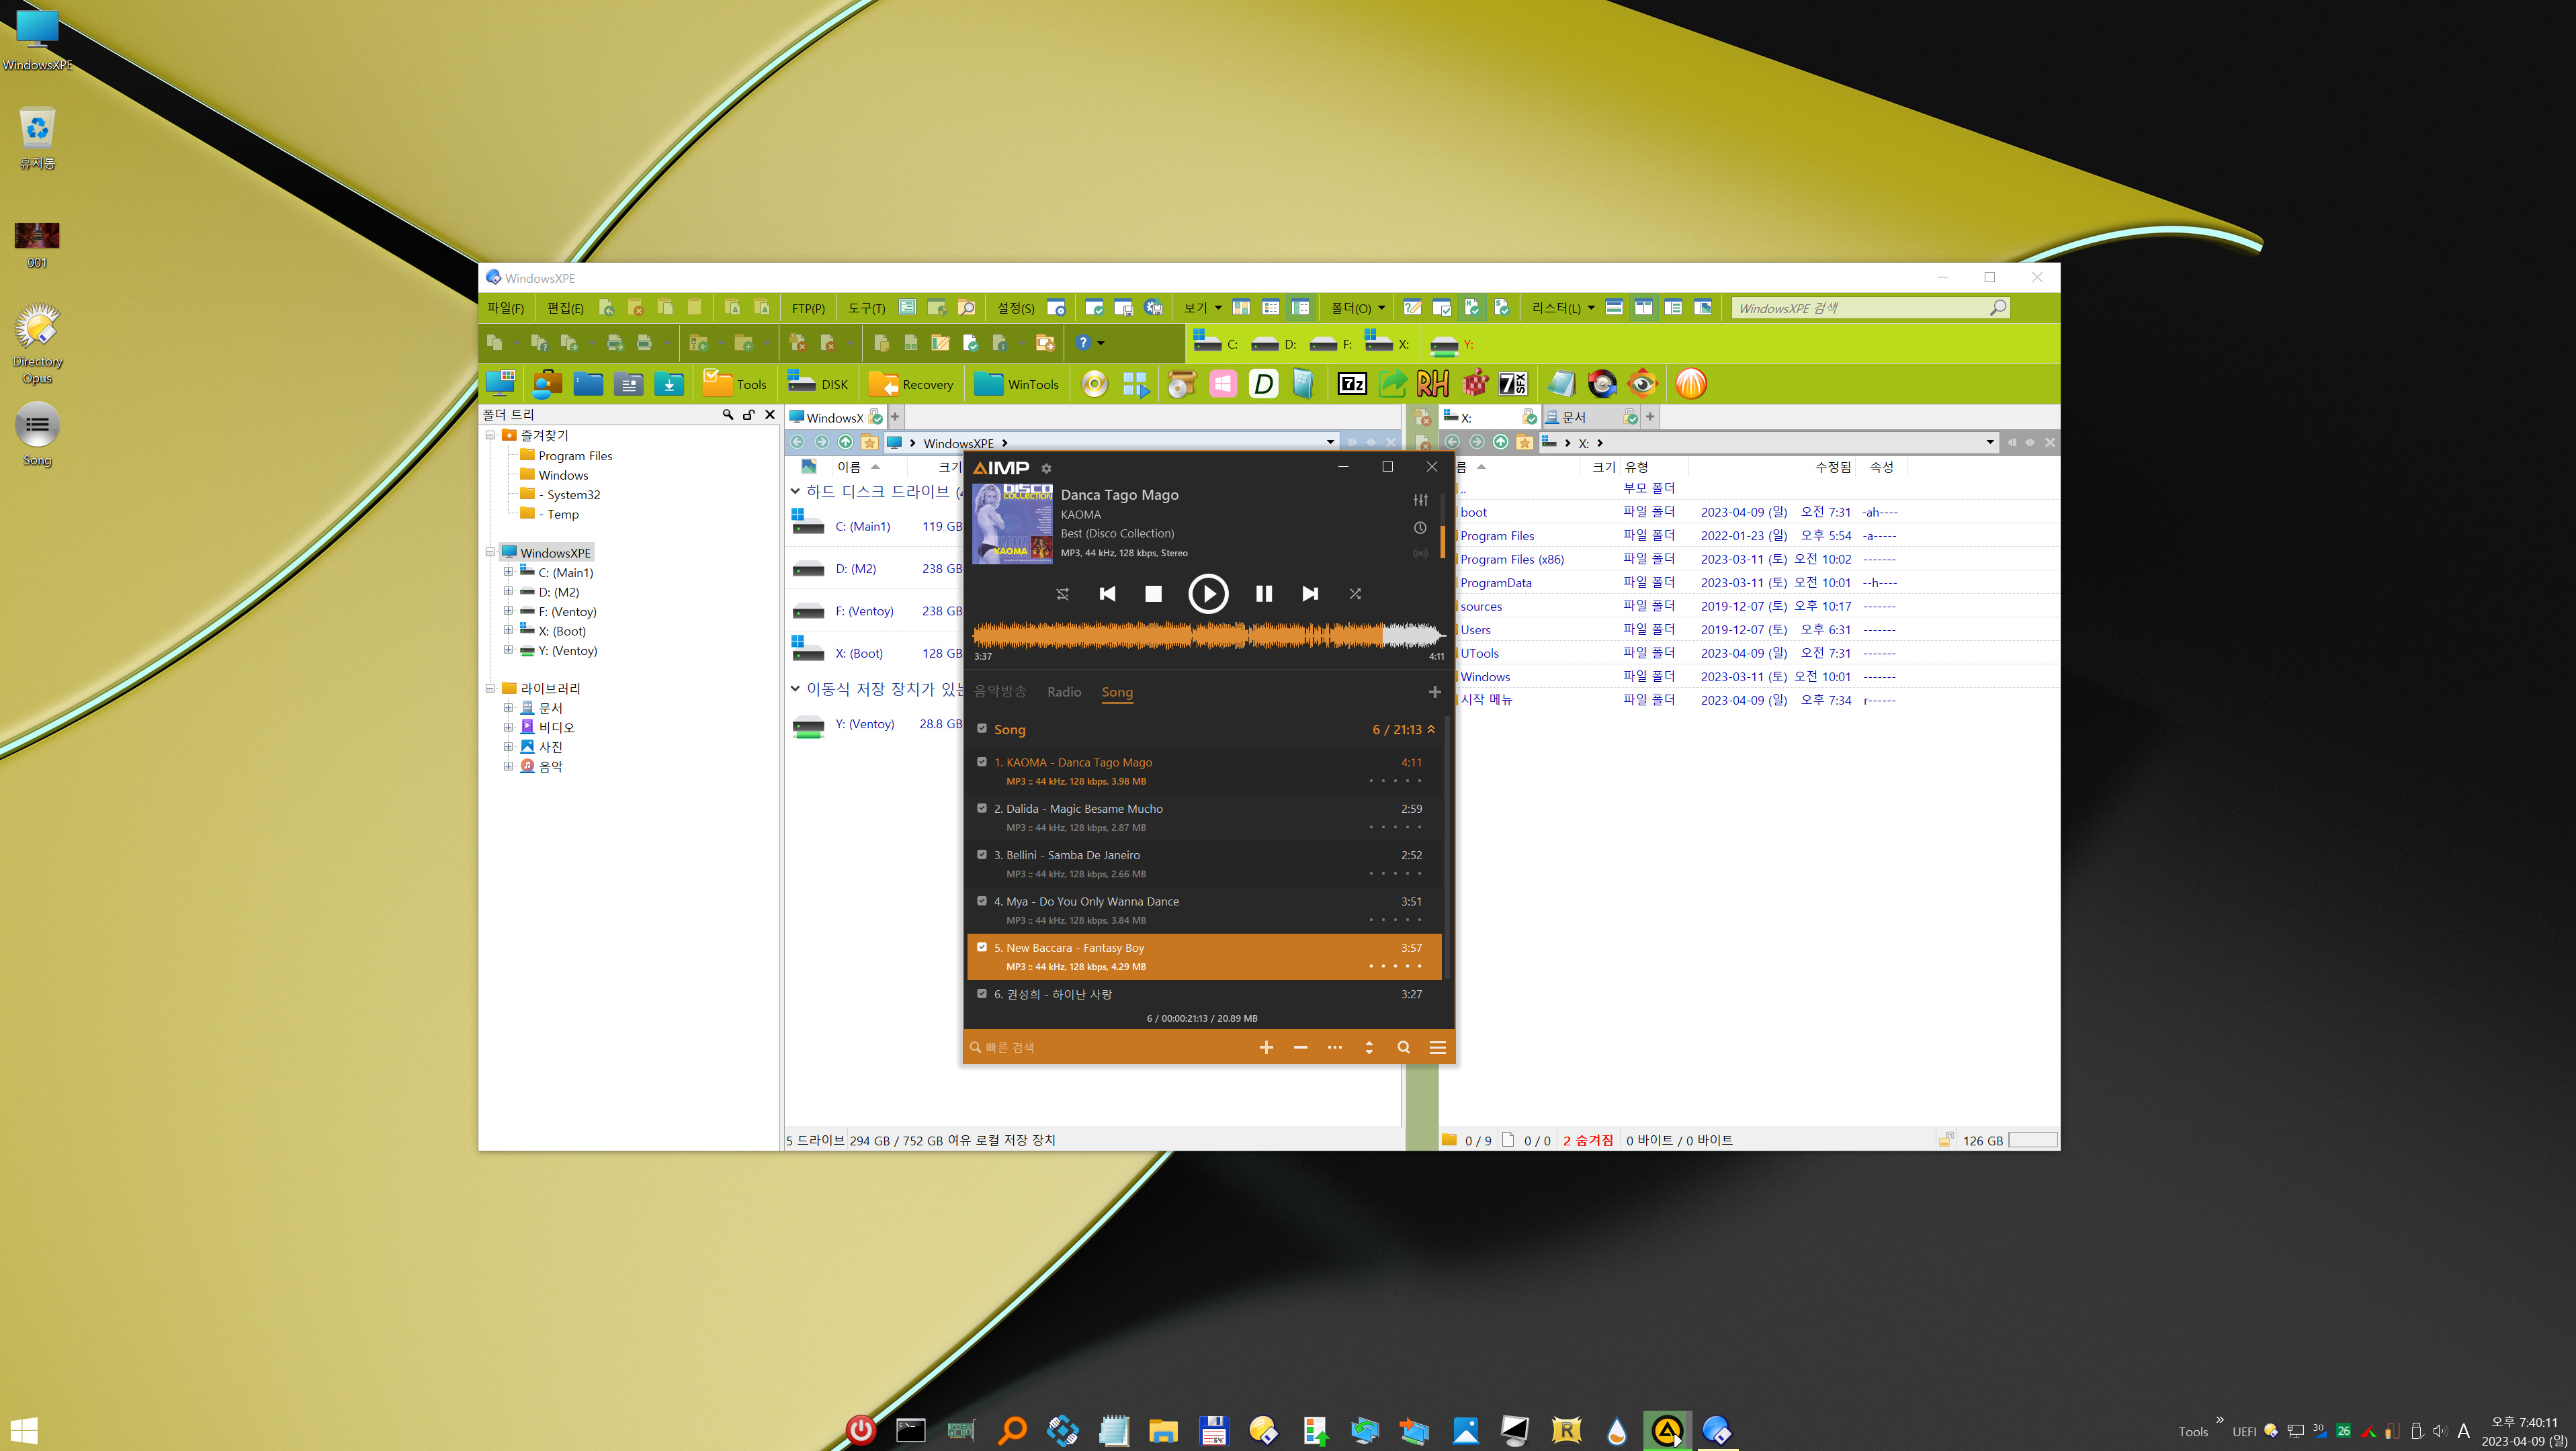Open the 파일(F) menu
Viewport: 2576px width, 1451px height.
pyautogui.click(x=505, y=308)
